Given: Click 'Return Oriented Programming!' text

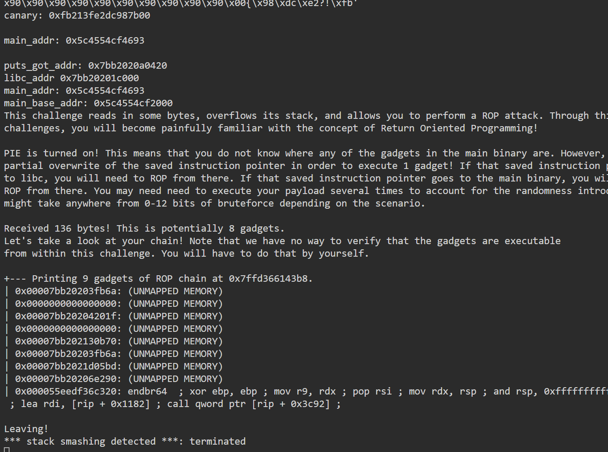Looking at the screenshot, I should [459, 128].
